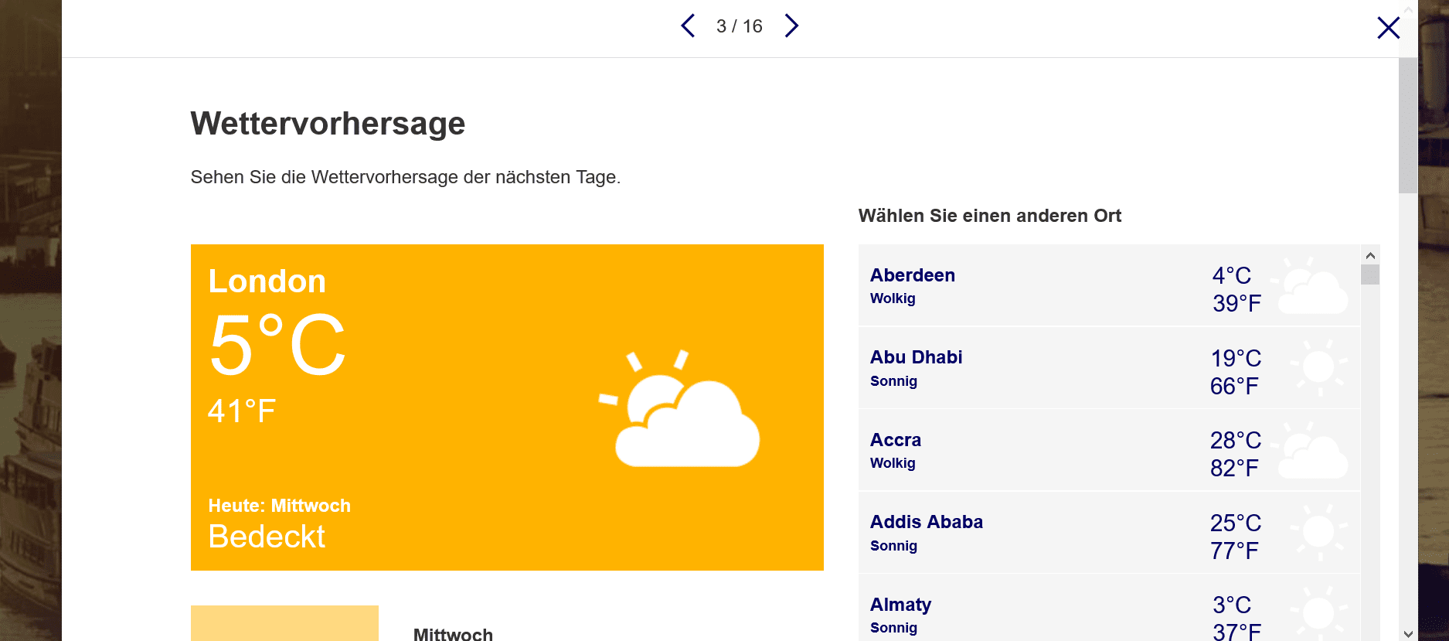1449x641 pixels.
Task: Click Almaty's sunny weather icon
Action: [x=1318, y=614]
